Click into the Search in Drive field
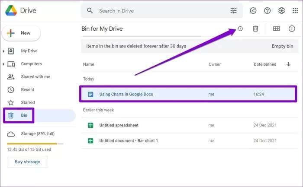 click(162, 11)
